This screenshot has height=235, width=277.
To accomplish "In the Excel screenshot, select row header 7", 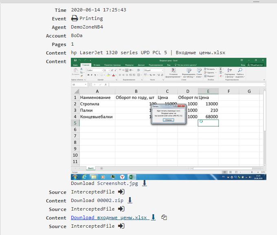I will click(x=75, y=136).
